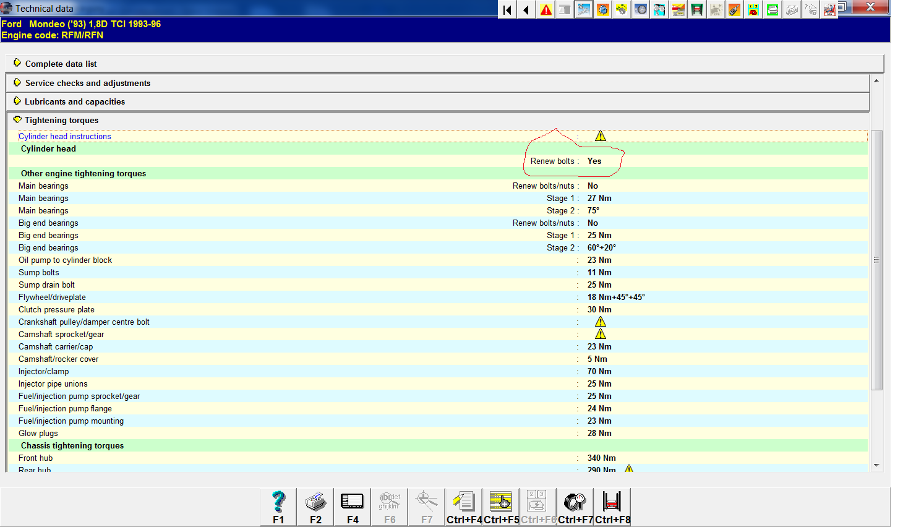Open the Ctrl+F4 notes edit button
The width and height of the screenshot is (903, 527).
click(464, 507)
